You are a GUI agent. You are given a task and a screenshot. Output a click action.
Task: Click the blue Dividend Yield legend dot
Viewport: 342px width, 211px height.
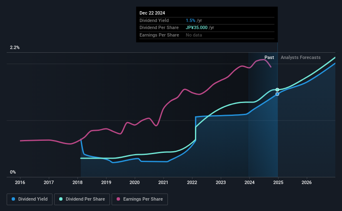tap(13, 199)
